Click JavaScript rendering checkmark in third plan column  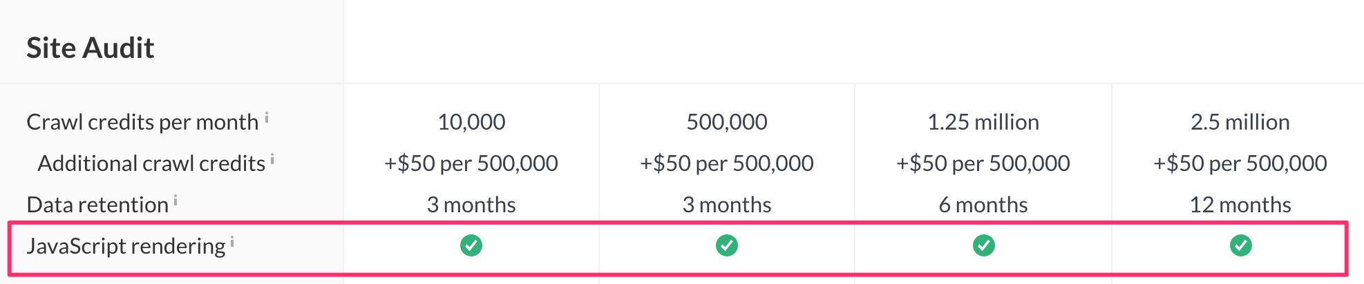983,245
